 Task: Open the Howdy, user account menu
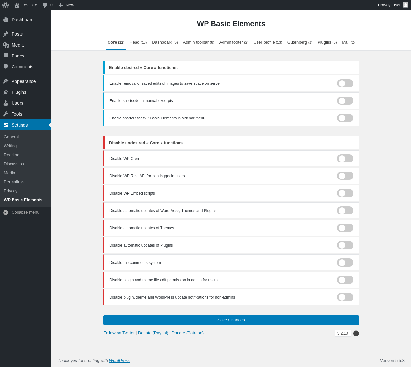pyautogui.click(x=393, y=5)
